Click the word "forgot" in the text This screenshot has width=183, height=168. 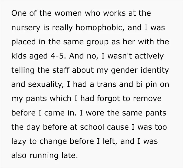[108, 99]
